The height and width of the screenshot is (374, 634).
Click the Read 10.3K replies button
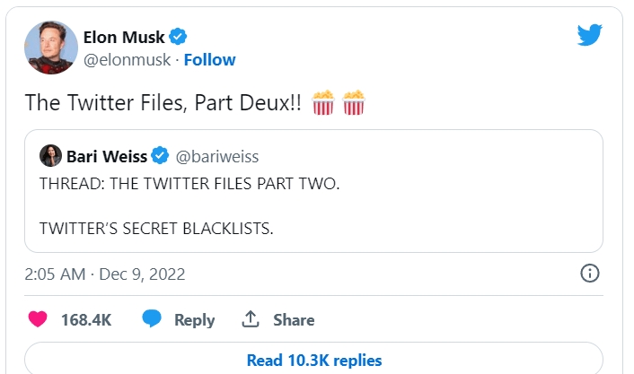314,361
